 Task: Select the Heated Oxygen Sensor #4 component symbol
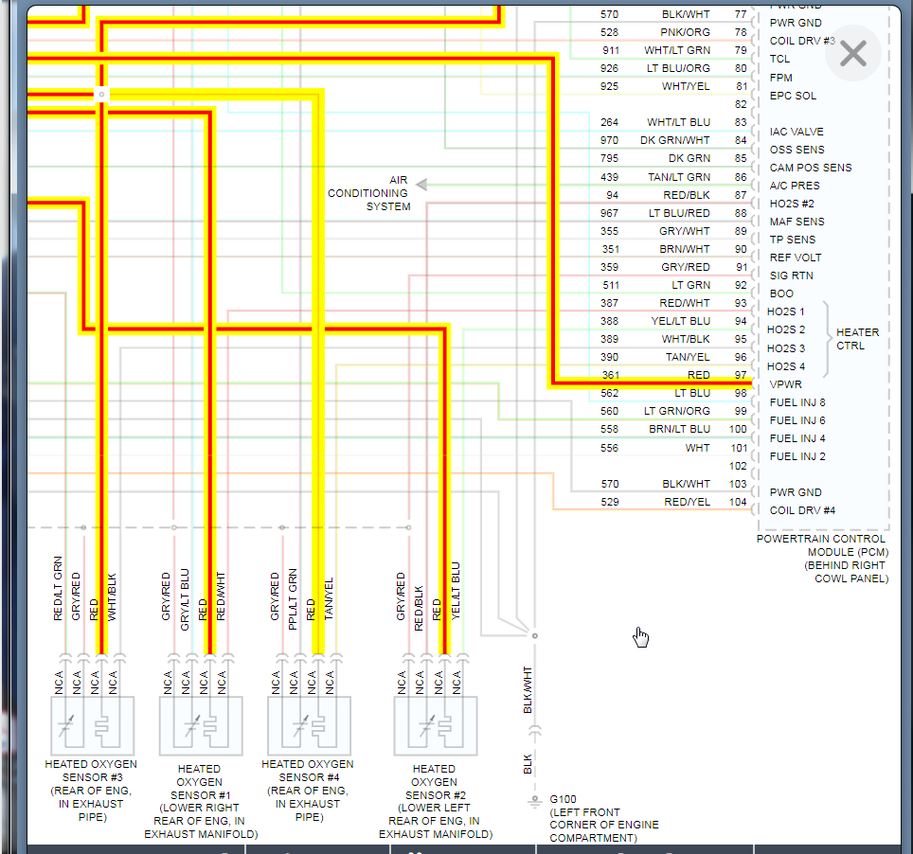[309, 726]
